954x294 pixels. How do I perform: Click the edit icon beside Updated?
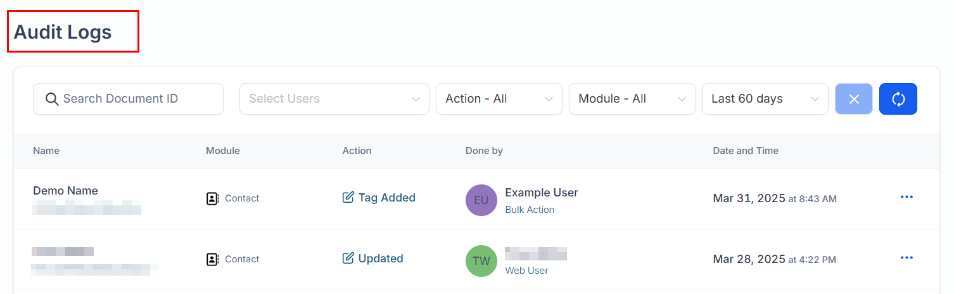pyautogui.click(x=348, y=259)
